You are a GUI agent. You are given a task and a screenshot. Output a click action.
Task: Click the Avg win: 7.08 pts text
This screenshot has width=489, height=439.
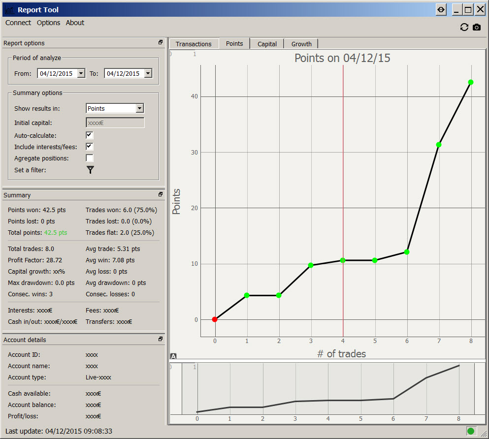click(x=110, y=260)
